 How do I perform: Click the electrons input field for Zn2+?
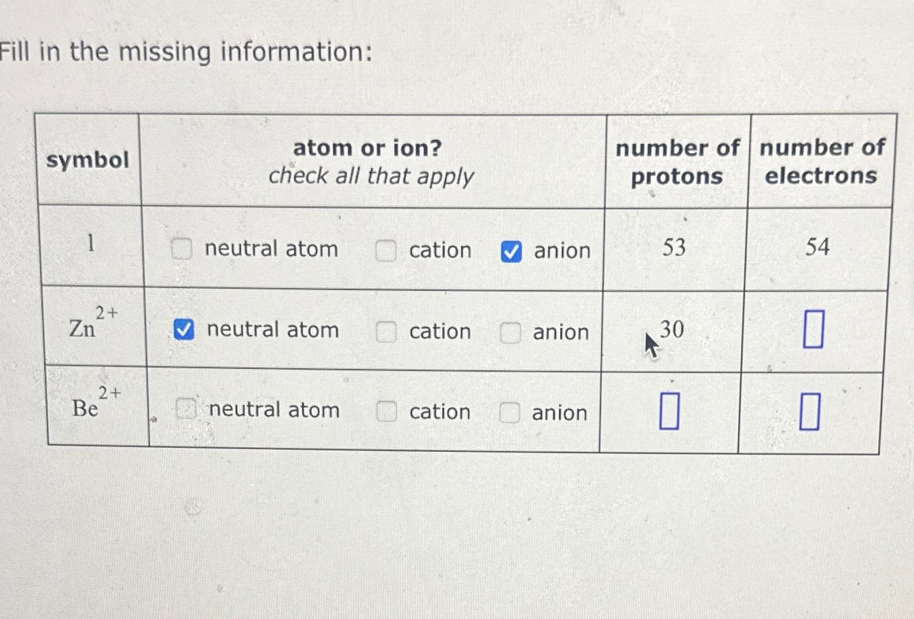point(814,328)
